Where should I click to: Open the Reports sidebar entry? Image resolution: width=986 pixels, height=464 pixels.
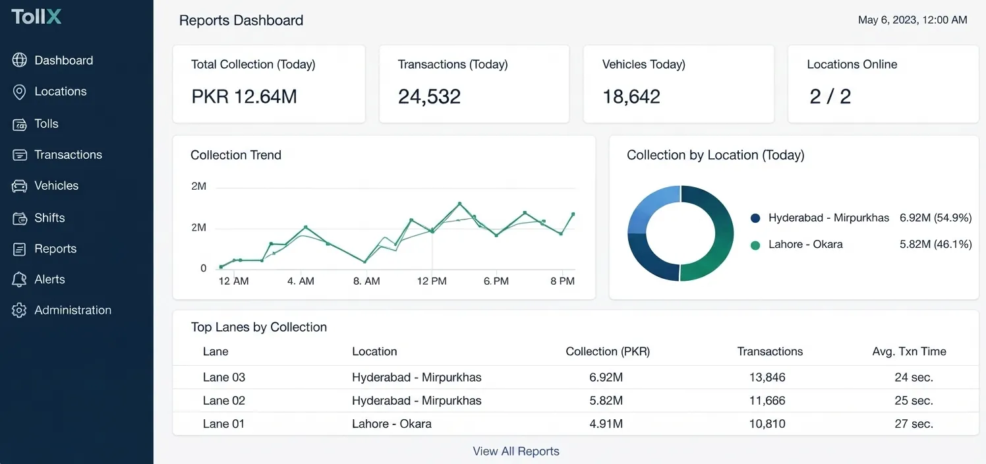pyautogui.click(x=55, y=249)
